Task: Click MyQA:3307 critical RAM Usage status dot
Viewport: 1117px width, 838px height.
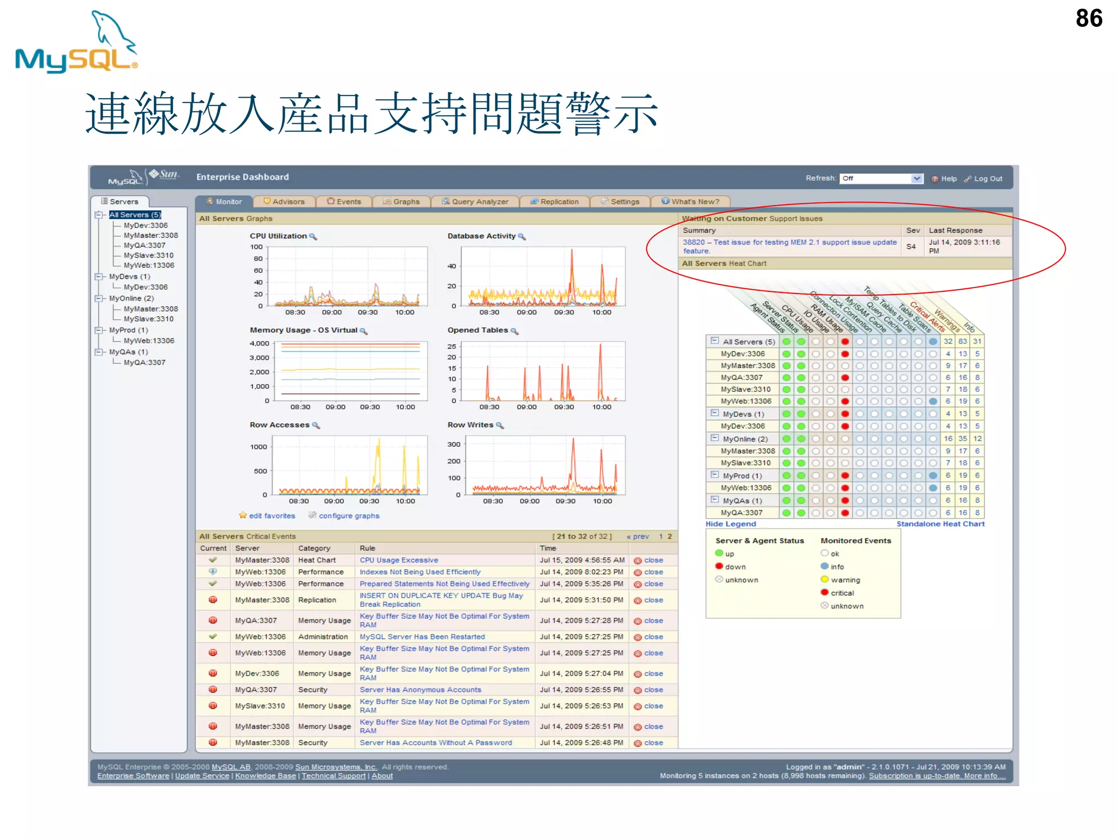Action: coord(845,378)
